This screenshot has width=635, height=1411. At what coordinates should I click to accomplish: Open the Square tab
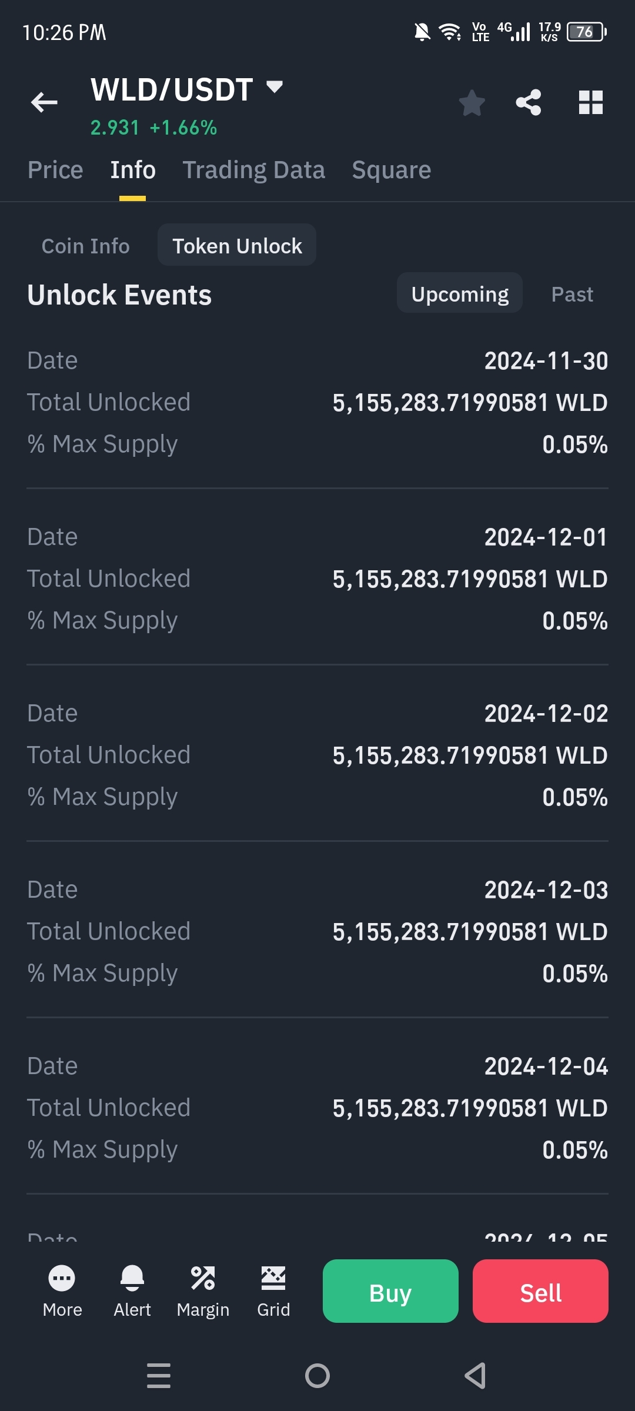(392, 170)
